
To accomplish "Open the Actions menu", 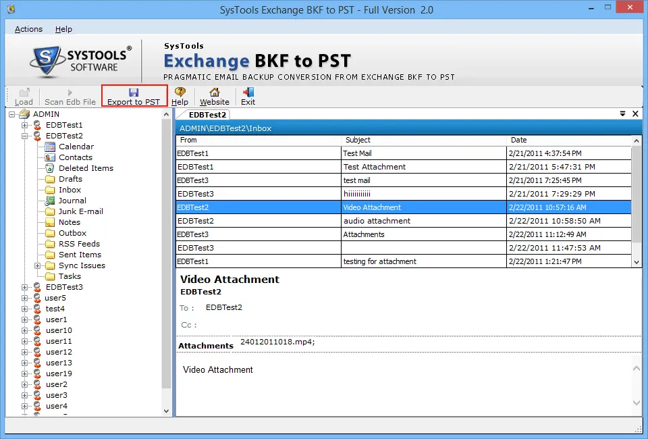I will [28, 29].
